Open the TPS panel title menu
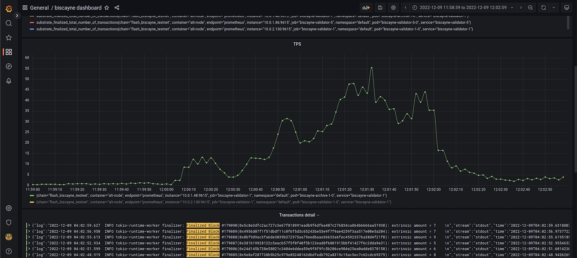The image size is (577, 258). coord(297,44)
